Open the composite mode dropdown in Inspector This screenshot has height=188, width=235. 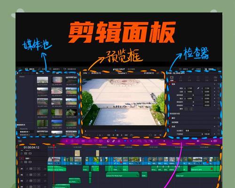tap(197, 131)
